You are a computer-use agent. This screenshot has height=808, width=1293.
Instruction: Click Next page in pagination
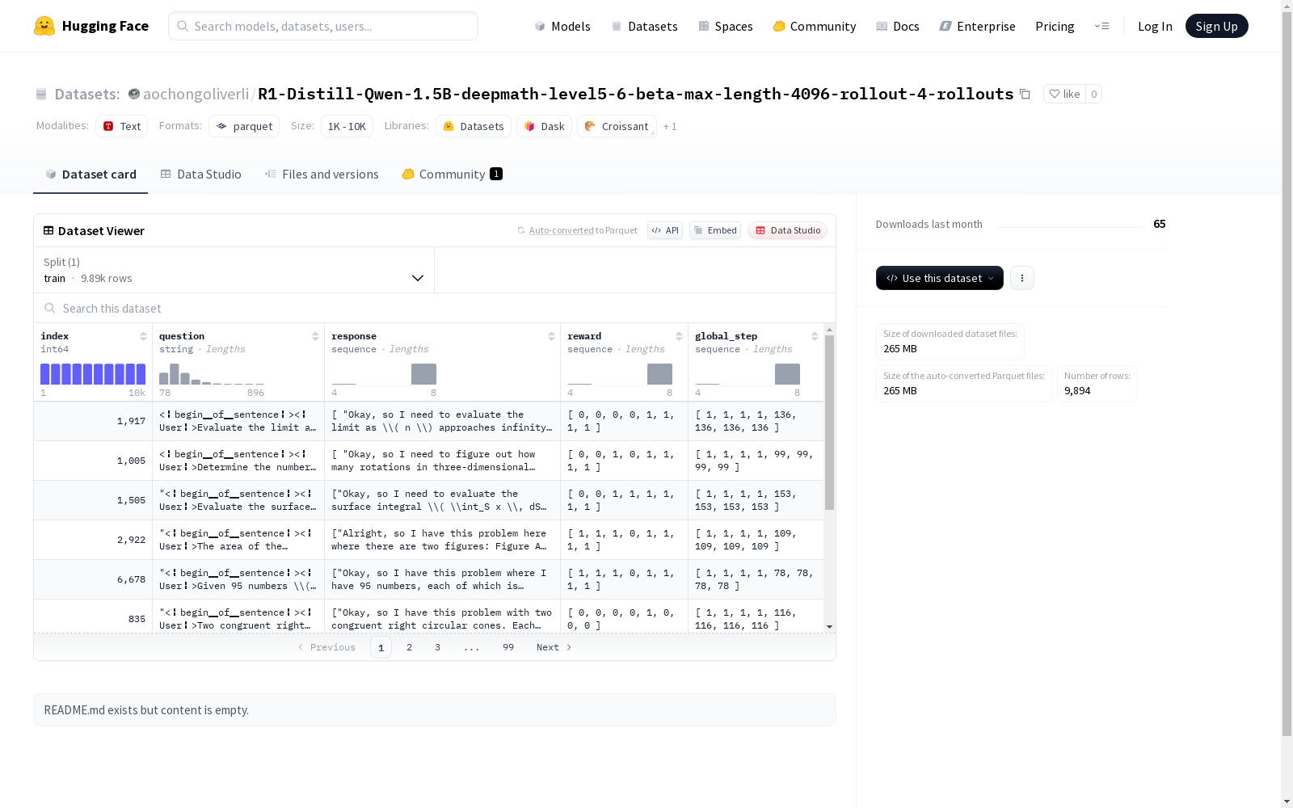coord(554,647)
